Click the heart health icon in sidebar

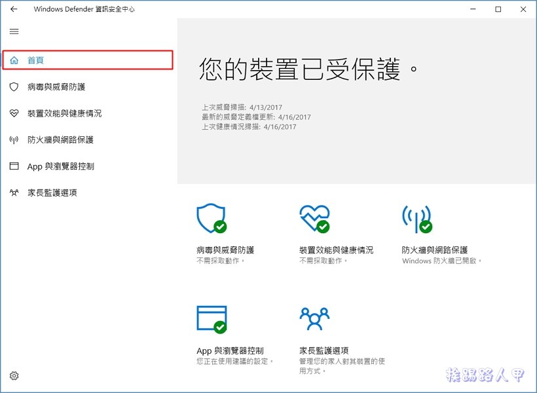coord(14,113)
